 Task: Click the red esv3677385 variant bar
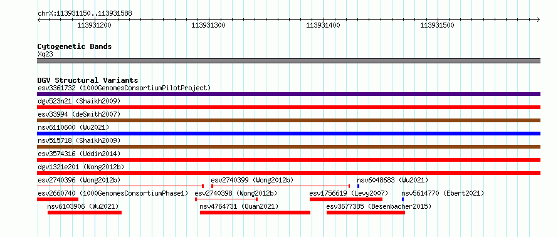pos(366,213)
